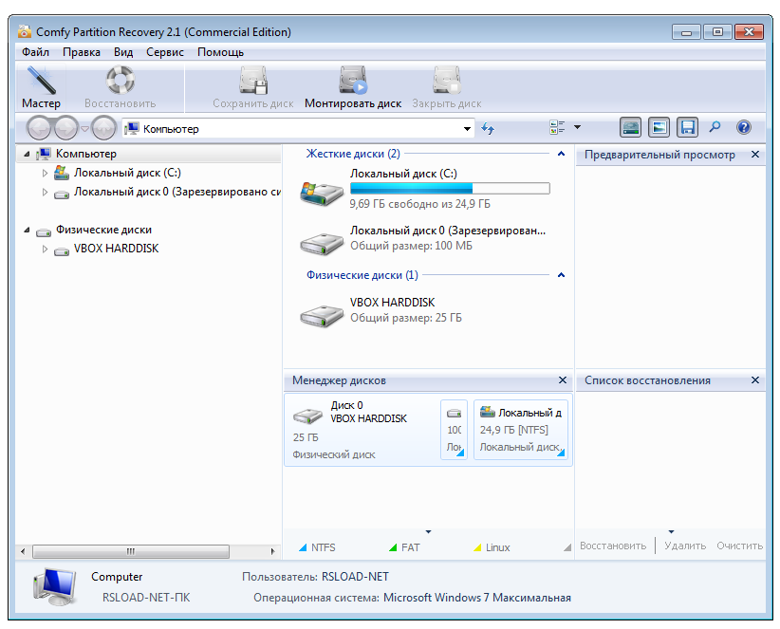780x629 pixels.
Task: Open the view mode dropdown arrow
Action: click(578, 127)
